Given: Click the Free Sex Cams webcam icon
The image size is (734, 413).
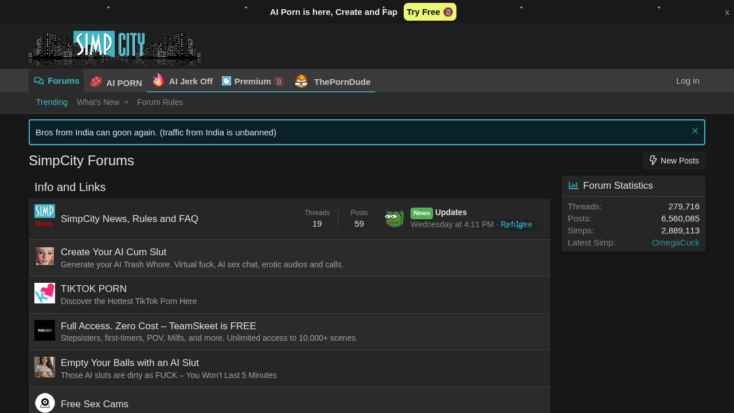Looking at the screenshot, I should tap(45, 403).
